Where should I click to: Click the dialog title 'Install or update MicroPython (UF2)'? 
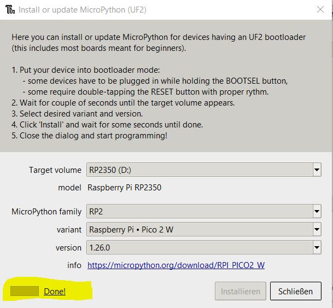click(x=82, y=10)
